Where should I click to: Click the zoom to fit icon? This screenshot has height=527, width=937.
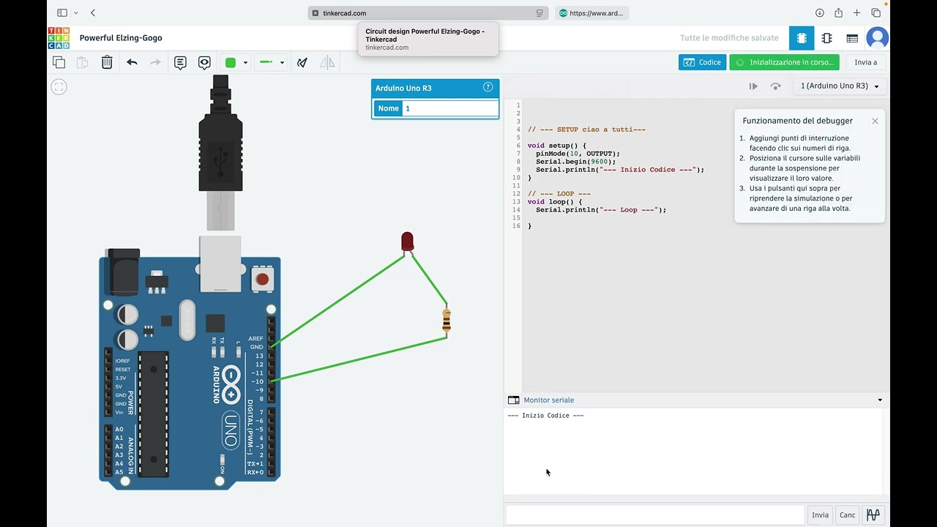pos(59,87)
